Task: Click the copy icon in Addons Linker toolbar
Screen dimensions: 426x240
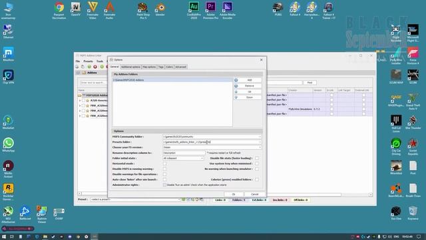Action: (83, 67)
